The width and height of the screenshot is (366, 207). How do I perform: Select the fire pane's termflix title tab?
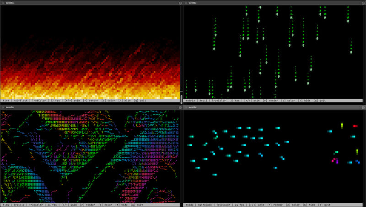tap(10, 3)
